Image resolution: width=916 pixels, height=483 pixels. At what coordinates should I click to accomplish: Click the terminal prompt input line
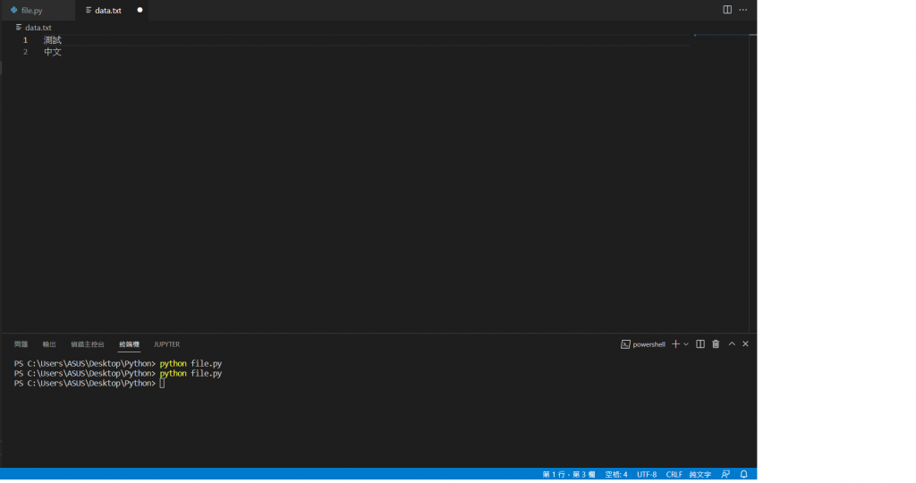point(90,383)
